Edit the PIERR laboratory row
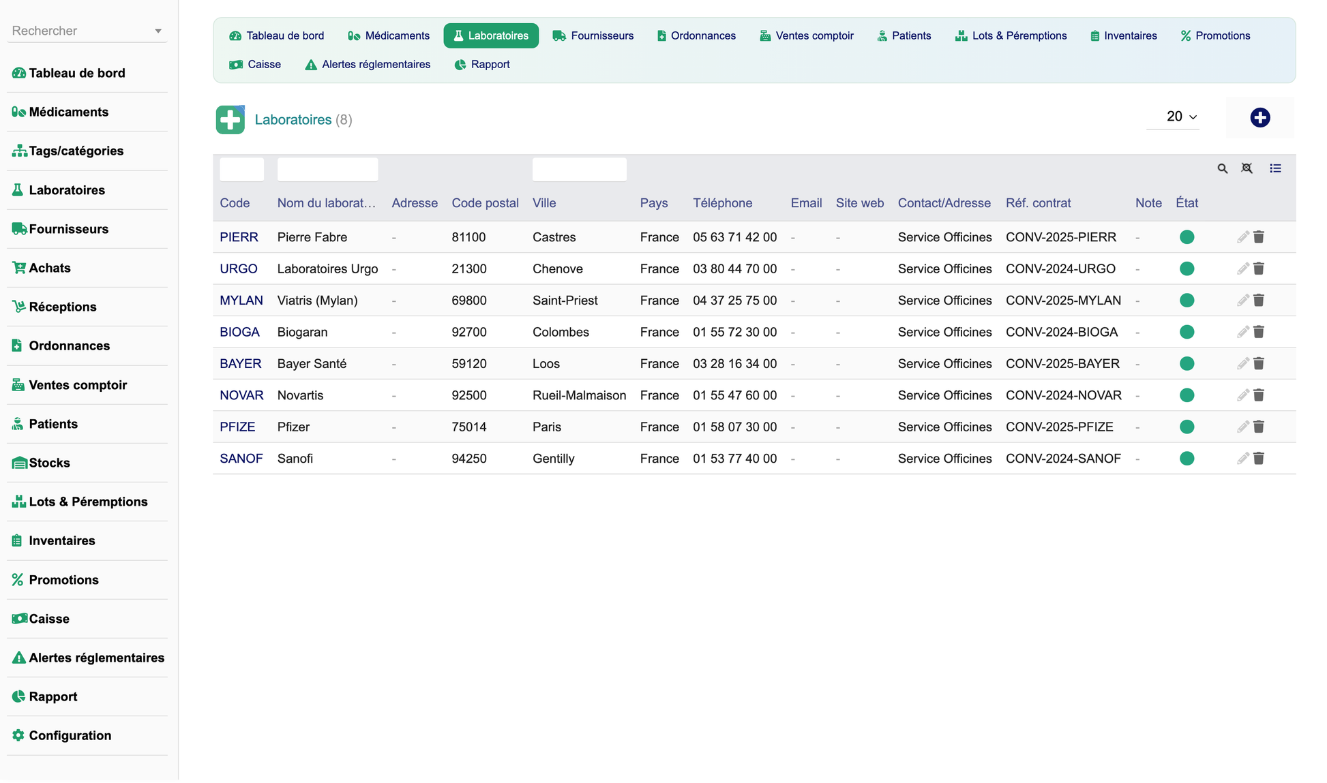This screenshot has height=783, width=1327. click(1242, 237)
